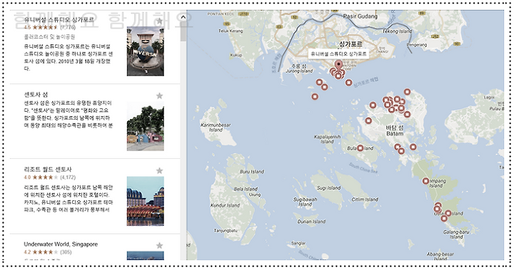Click the Tekong Island map label
The height and width of the screenshot is (270, 514).
[x=397, y=31]
